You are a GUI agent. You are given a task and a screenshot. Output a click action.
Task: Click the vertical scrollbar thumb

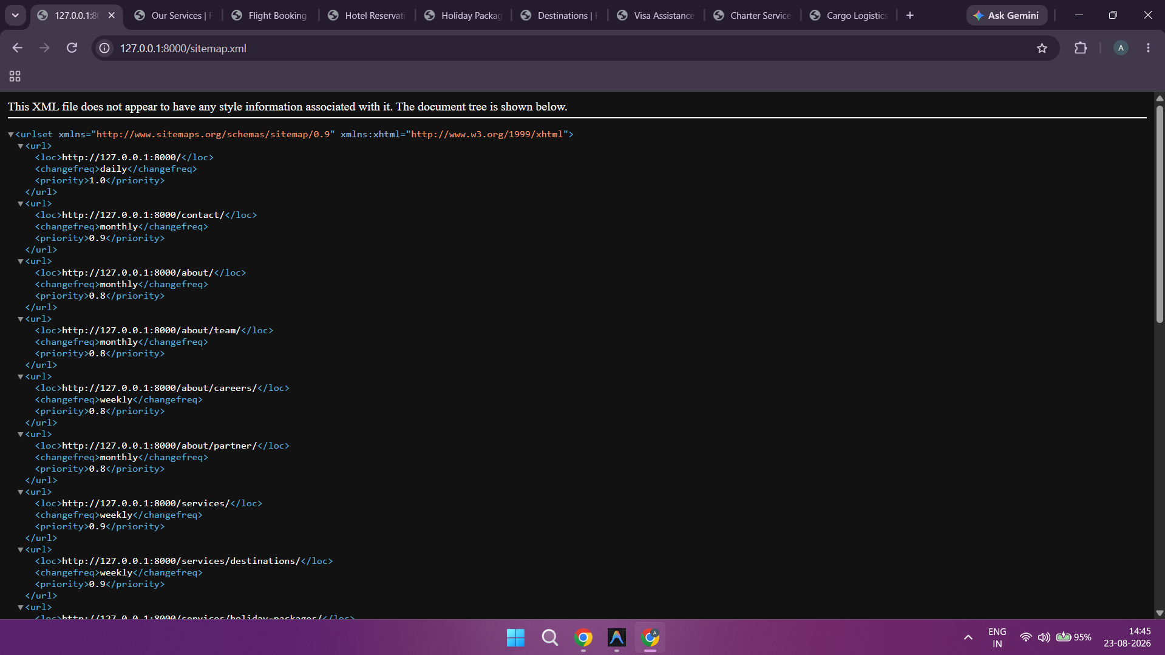1159,214
